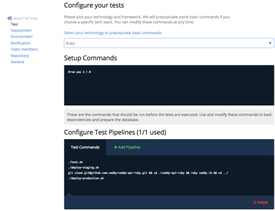Add a new pipeline tab
This screenshot has height=211, width=275.
[127, 147]
